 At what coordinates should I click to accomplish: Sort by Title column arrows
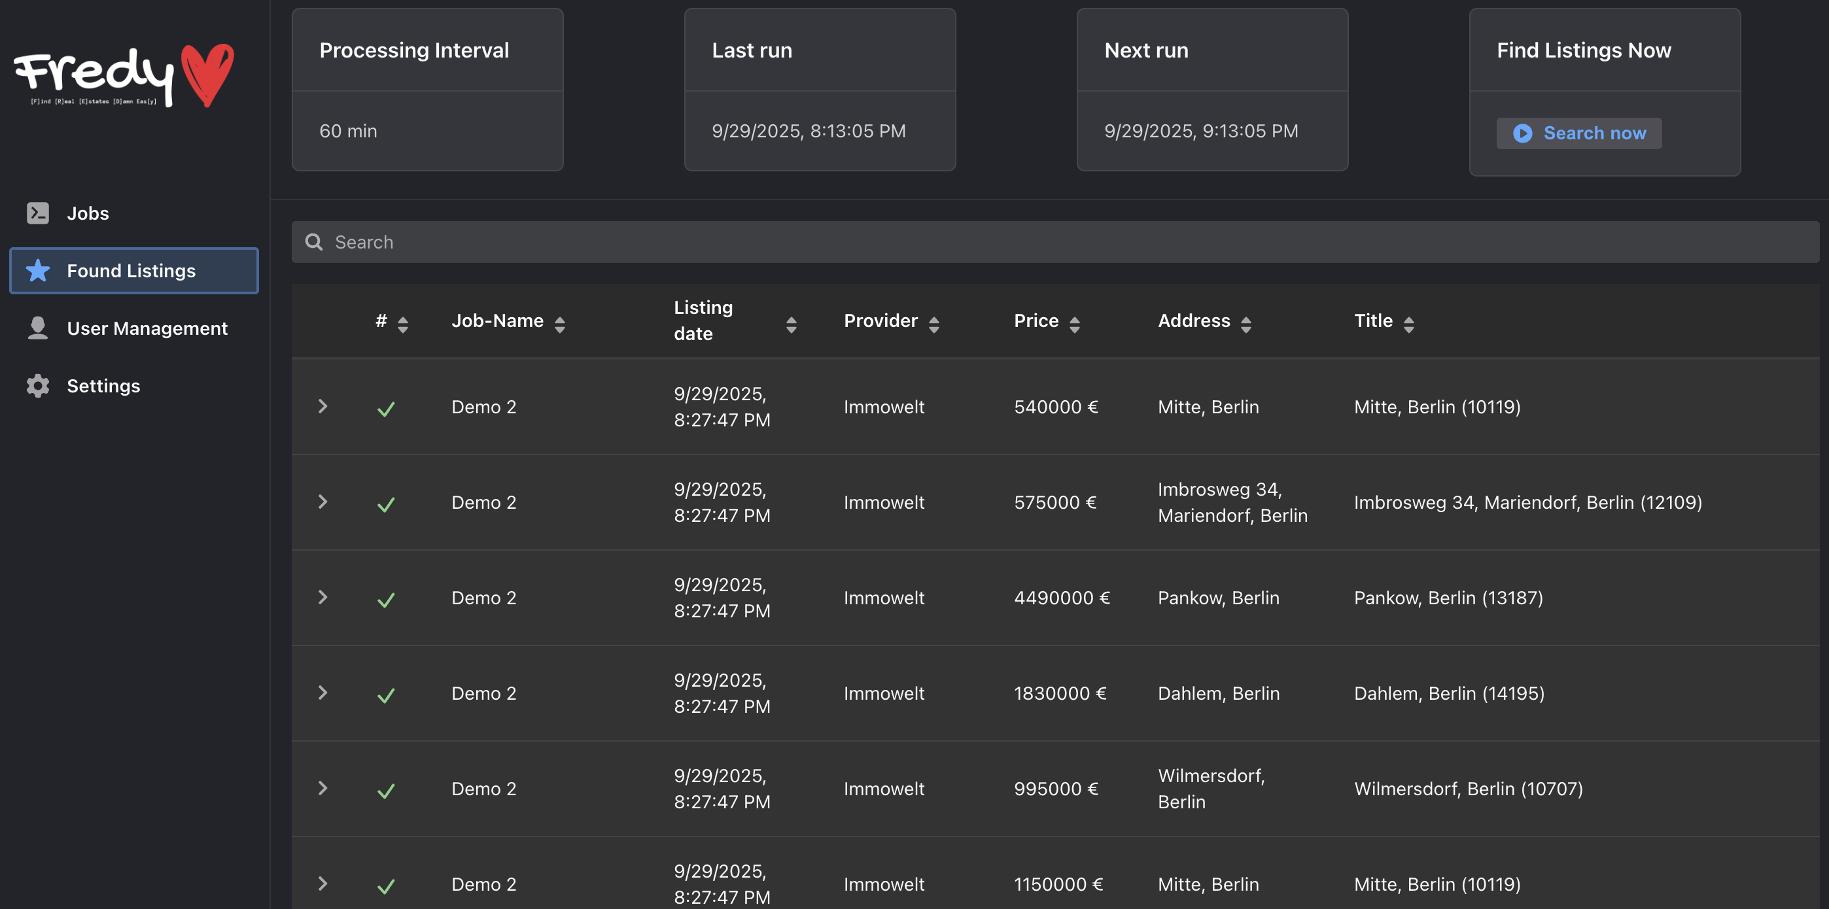[x=1408, y=324]
